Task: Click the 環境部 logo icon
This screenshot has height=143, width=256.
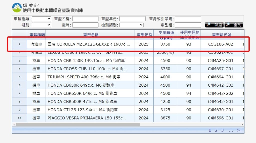Action: [17, 8]
